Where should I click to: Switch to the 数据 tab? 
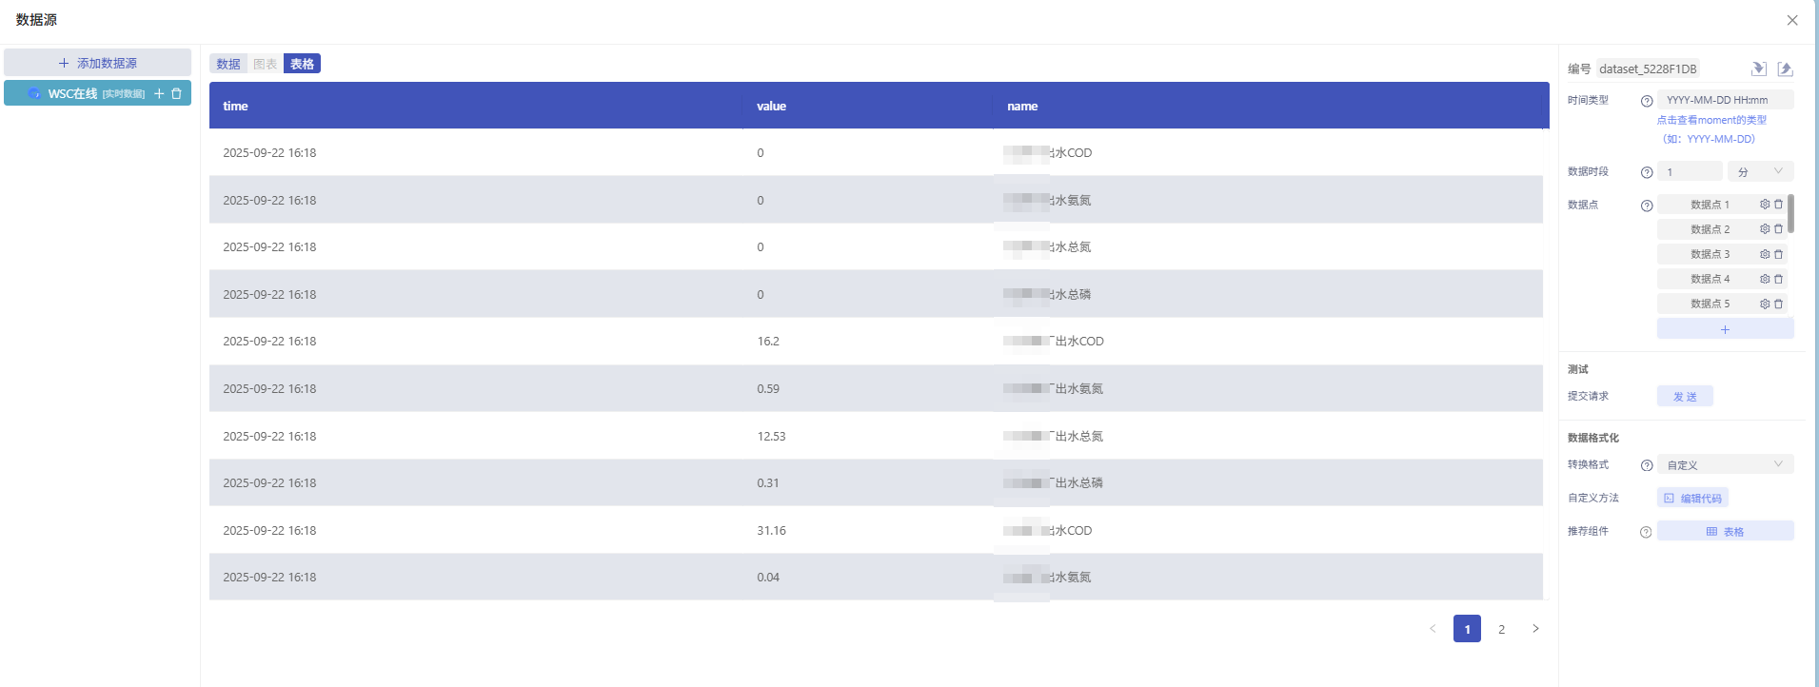tap(228, 64)
